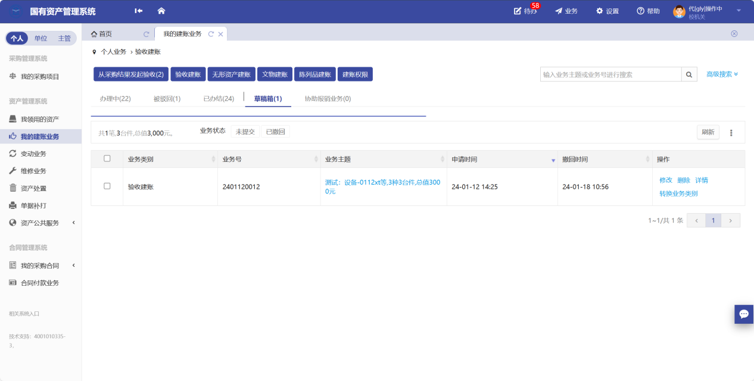Image resolution: width=754 pixels, height=381 pixels.
Task: Open the 已办结(24) tab
Action: click(218, 99)
